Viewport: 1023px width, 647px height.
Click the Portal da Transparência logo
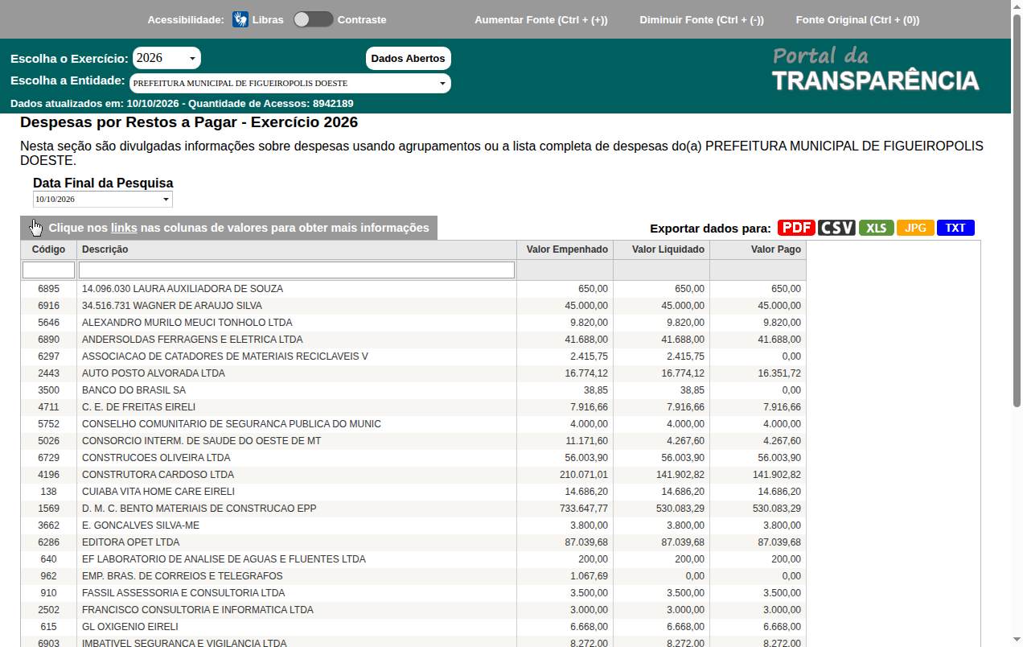pyautogui.click(x=875, y=69)
